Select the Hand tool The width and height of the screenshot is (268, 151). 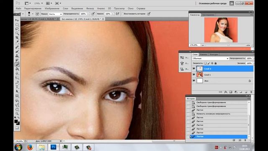coord(17,109)
